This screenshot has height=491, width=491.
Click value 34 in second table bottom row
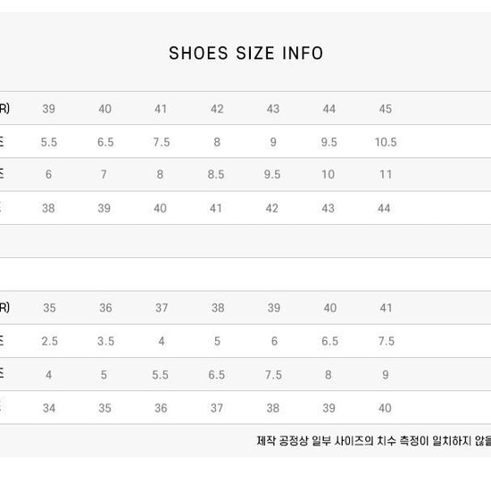(49, 408)
